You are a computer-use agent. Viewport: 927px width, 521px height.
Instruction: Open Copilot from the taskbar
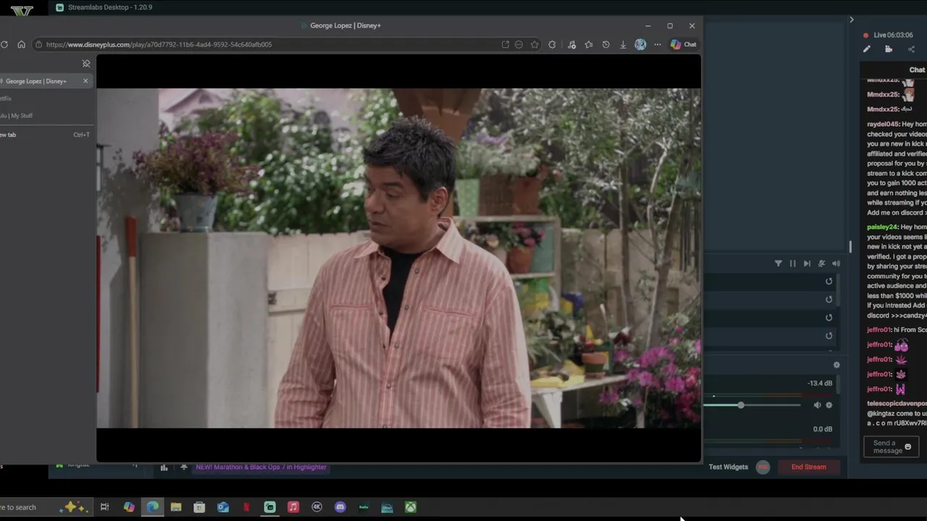(129, 507)
